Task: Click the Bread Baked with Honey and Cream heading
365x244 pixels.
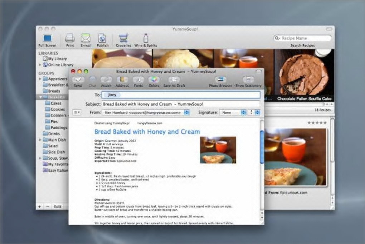Action: pos(147,131)
